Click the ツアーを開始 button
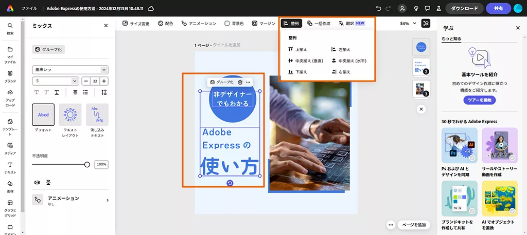Viewport: 527px width, 235px height. pos(479,100)
